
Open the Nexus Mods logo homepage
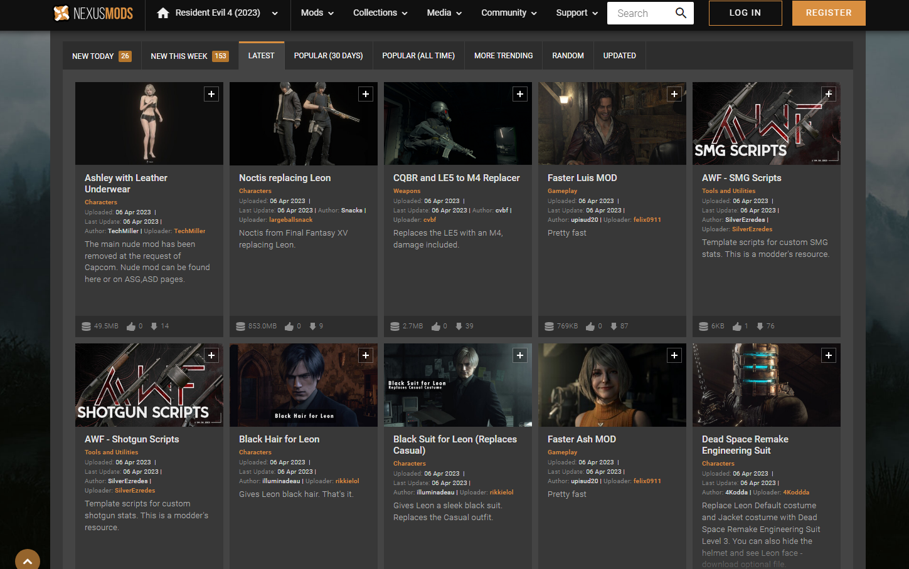93,13
